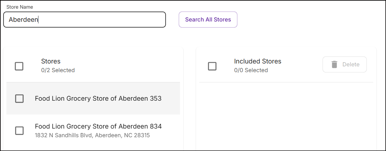This screenshot has width=386, height=151.
Task: Click the Included Stores header title
Action: tap(258, 61)
